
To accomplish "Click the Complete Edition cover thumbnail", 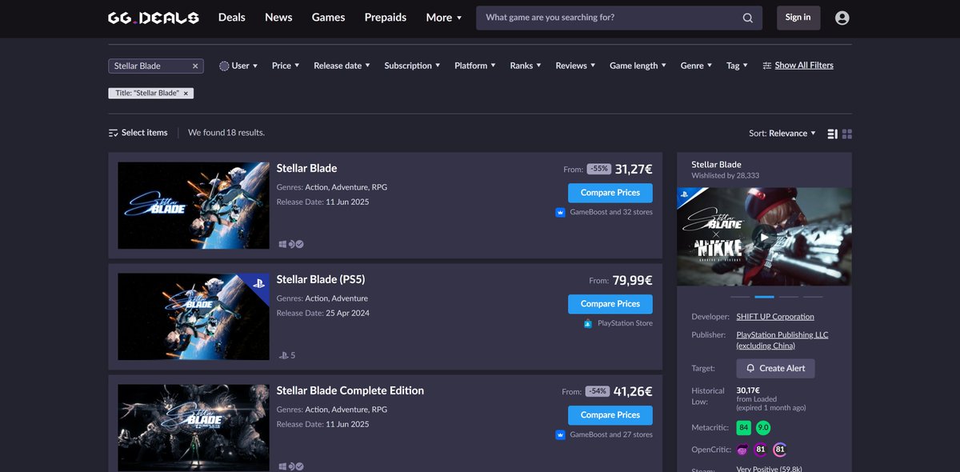I will [194, 428].
